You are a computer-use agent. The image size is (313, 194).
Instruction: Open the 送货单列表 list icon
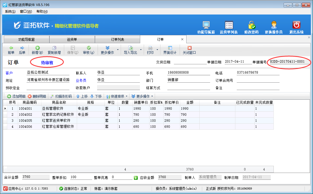coord(229,25)
